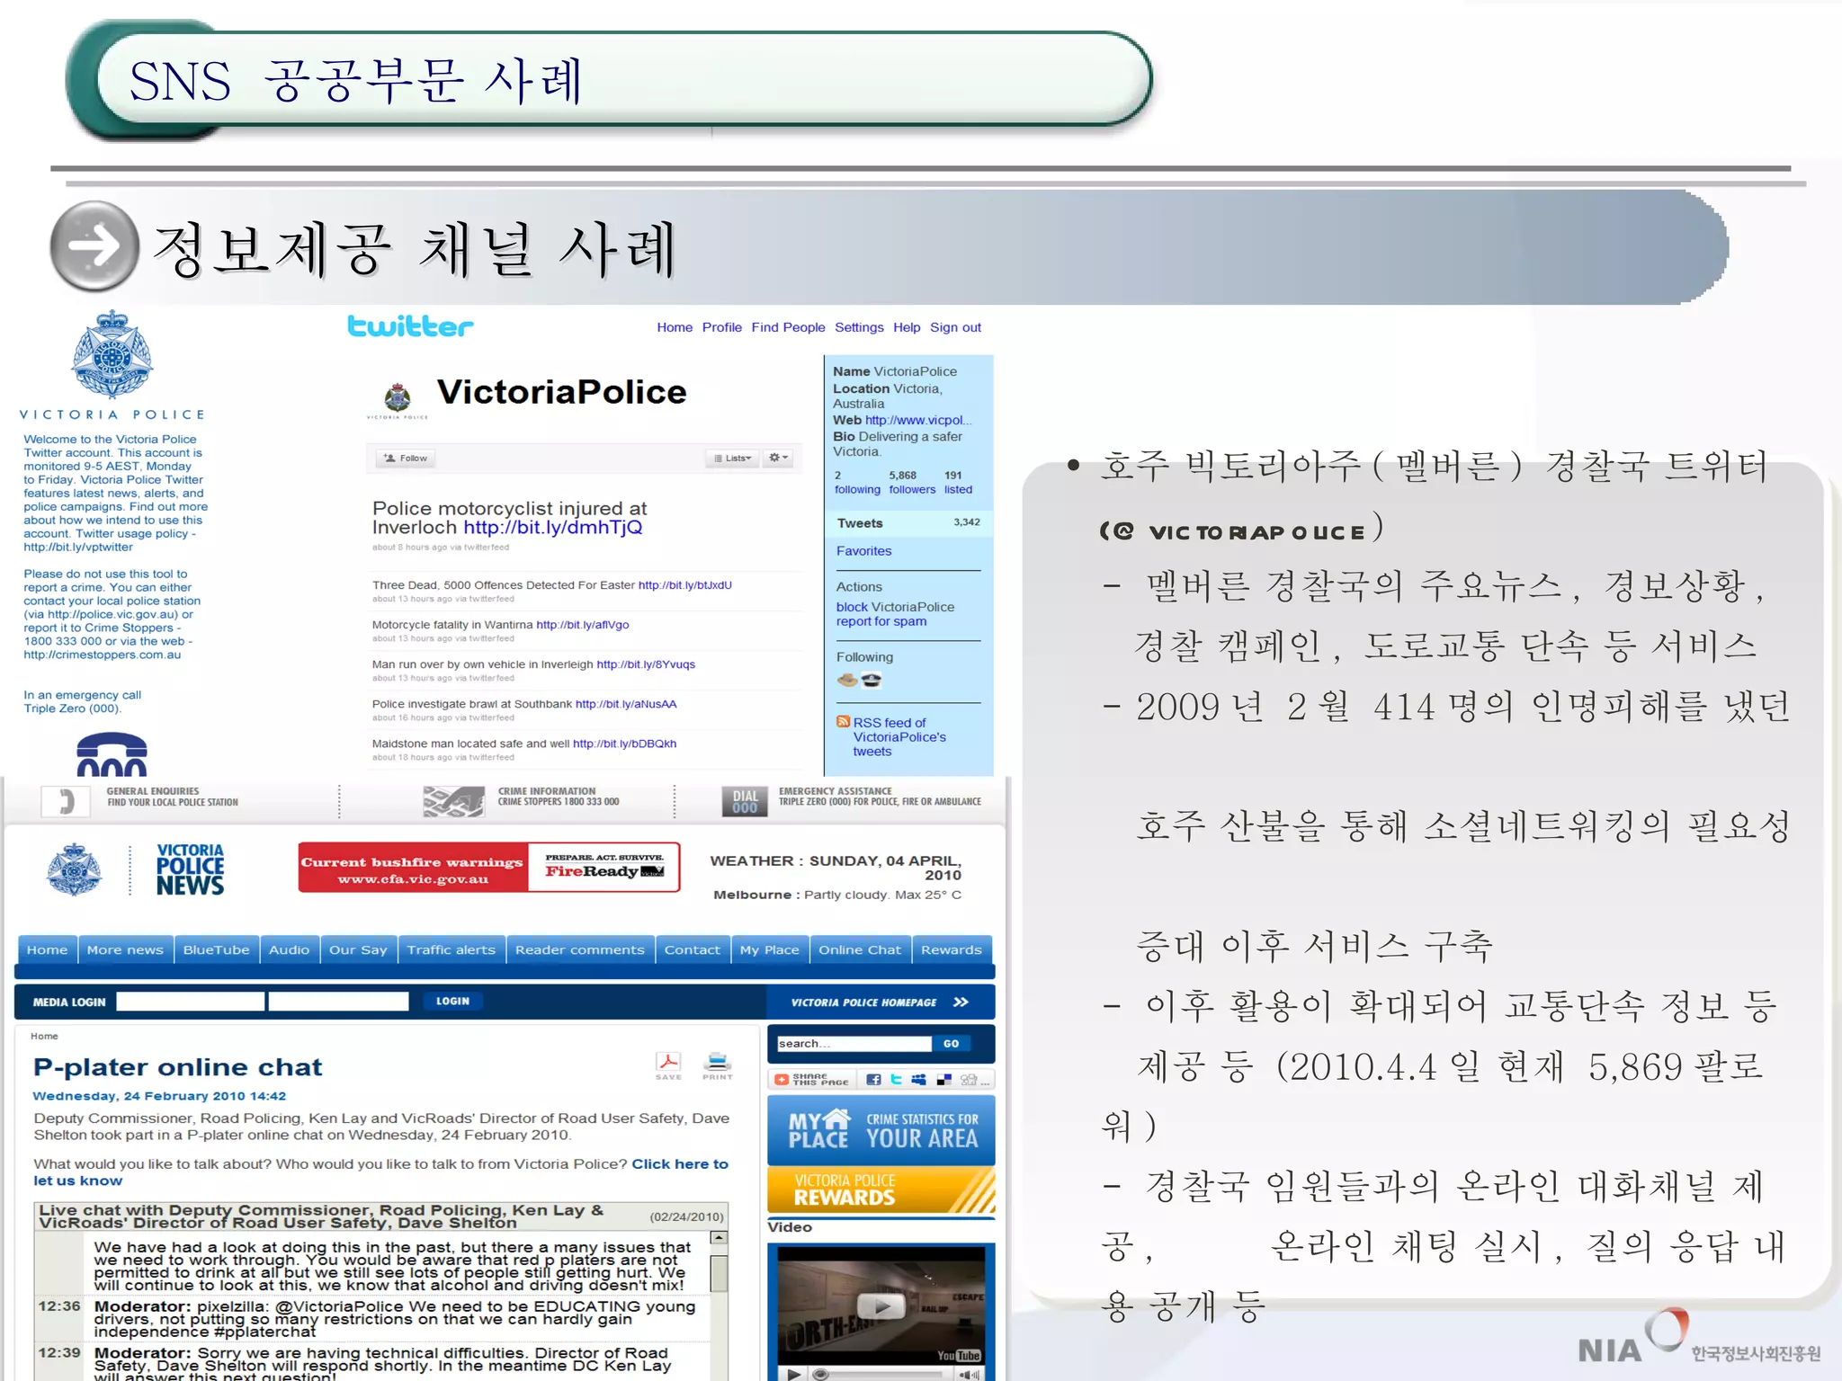Click the followed account avatars under Following
Screen dimensions: 1842x1381
[860, 681]
